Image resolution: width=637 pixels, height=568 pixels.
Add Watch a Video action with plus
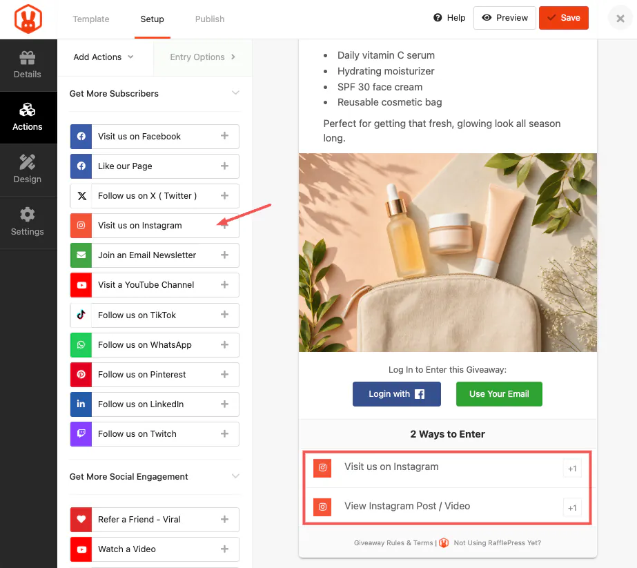(x=225, y=549)
